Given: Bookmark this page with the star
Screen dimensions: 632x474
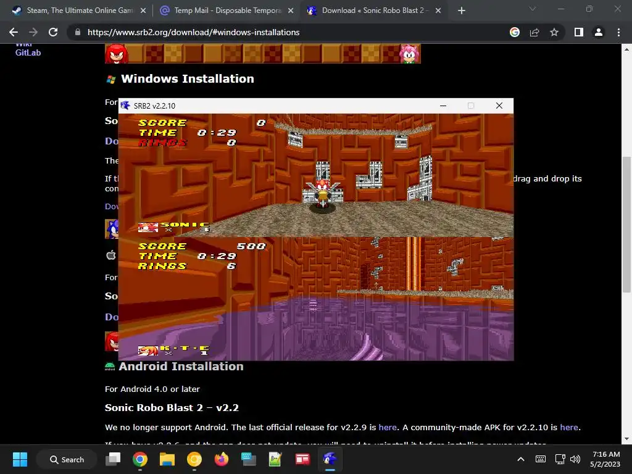Looking at the screenshot, I should [x=554, y=32].
